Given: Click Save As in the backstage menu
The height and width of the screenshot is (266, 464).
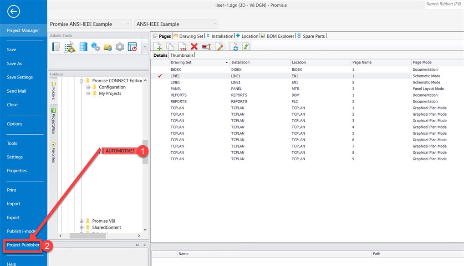Looking at the screenshot, I should point(15,64).
